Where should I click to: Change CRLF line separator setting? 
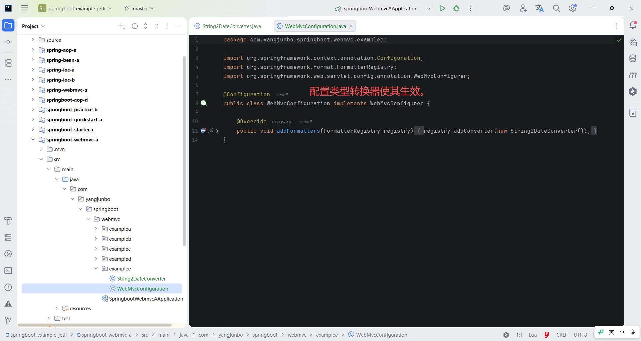tap(562, 335)
